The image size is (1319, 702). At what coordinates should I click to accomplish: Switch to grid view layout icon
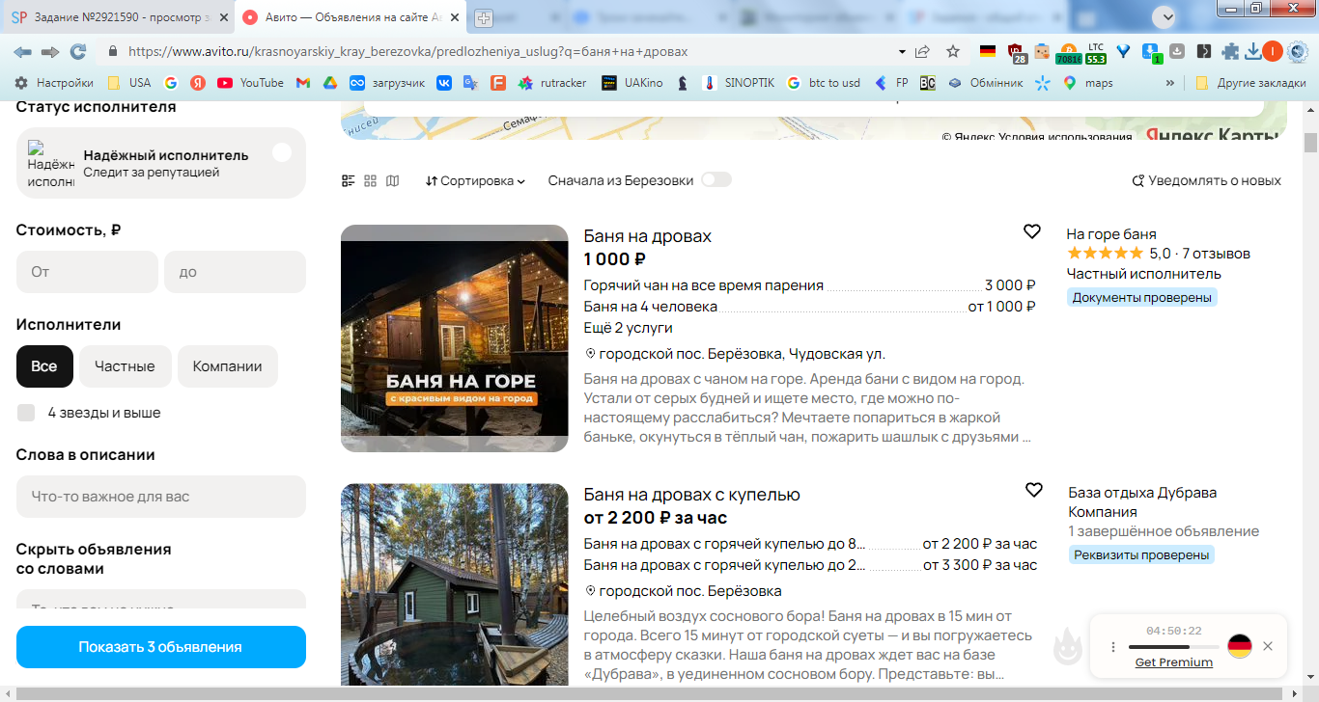pyautogui.click(x=370, y=180)
